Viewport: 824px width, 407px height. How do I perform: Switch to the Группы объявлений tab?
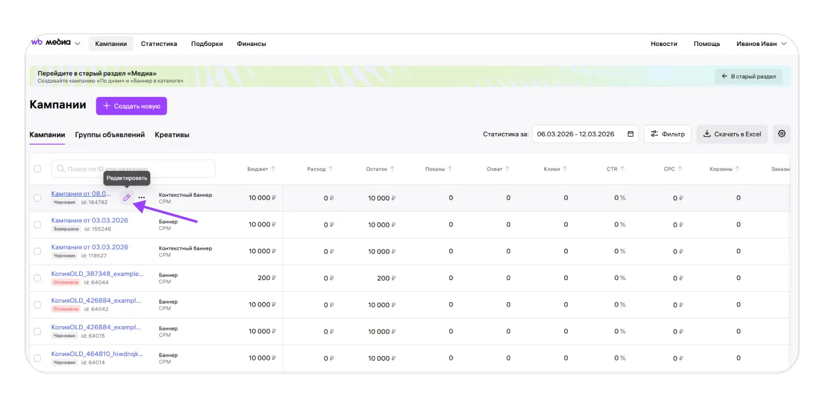(x=110, y=135)
